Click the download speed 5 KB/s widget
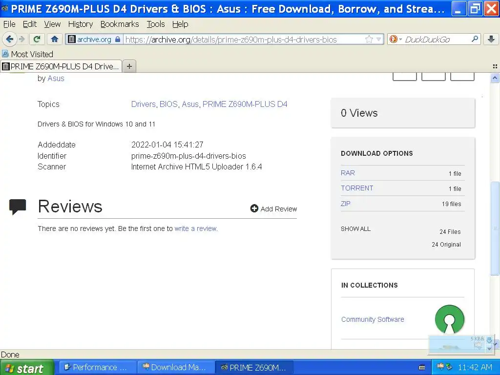The width and height of the screenshot is (500, 375). pos(461,344)
